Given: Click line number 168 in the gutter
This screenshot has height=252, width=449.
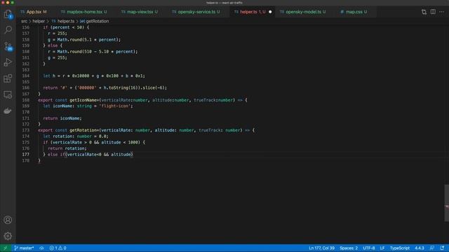Looking at the screenshot, I should (26, 100).
